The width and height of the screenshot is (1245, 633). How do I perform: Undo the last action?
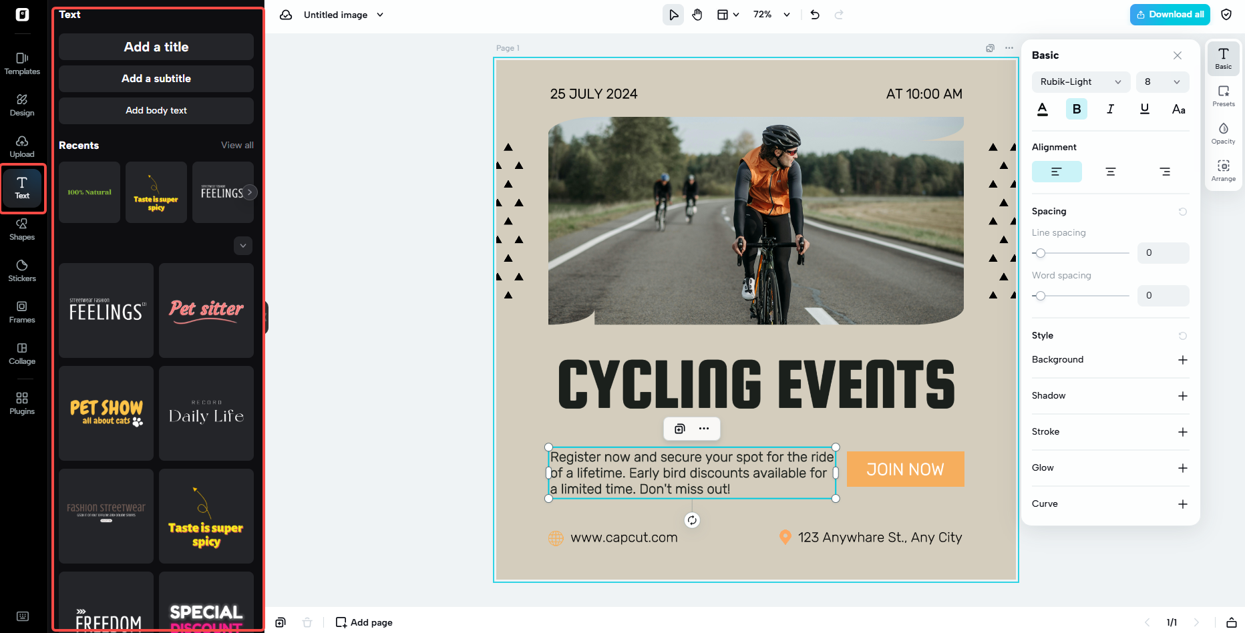[x=815, y=15]
